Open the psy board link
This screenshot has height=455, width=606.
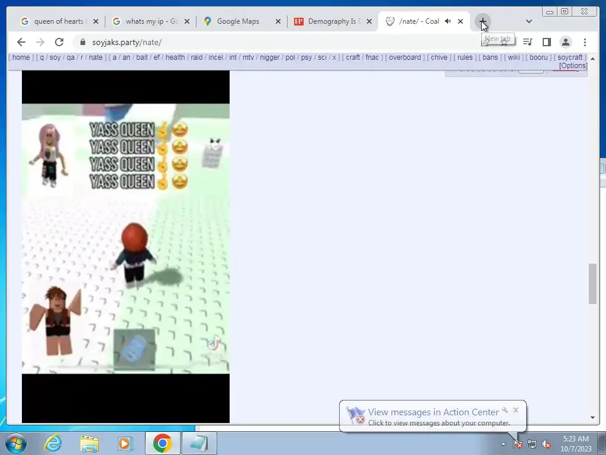click(x=307, y=57)
